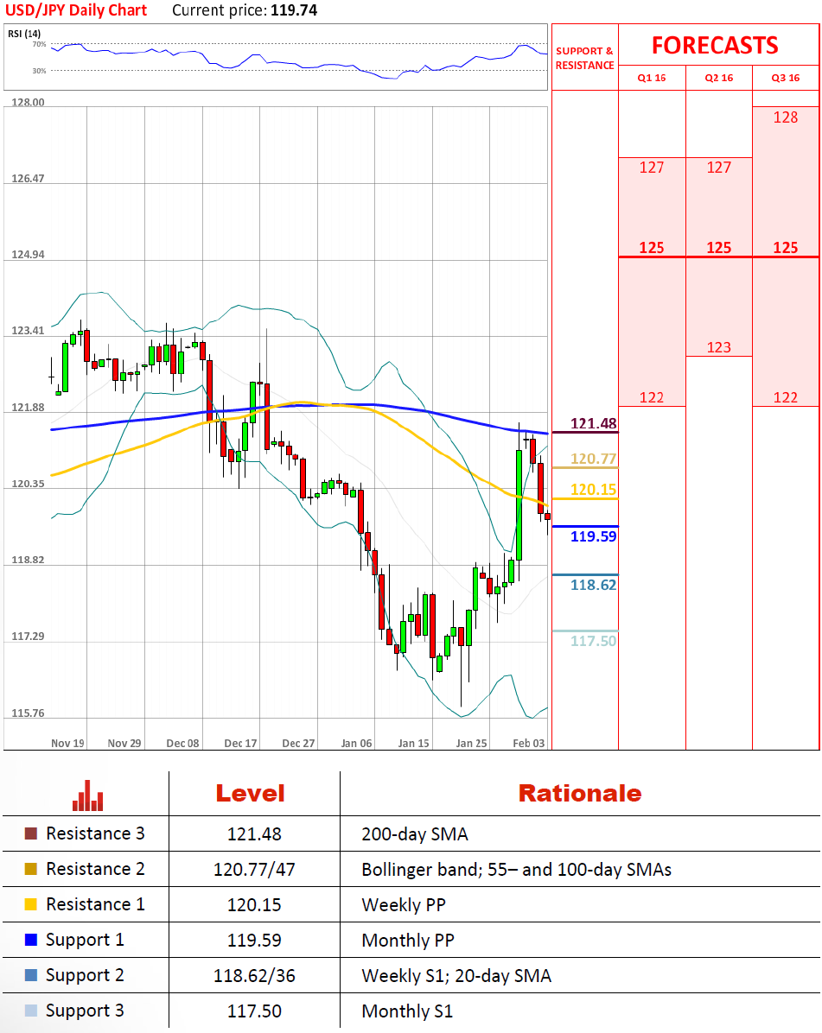Click the bold 125 value in Q3 16
This screenshot has width=822, height=1033.
pyautogui.click(x=785, y=248)
